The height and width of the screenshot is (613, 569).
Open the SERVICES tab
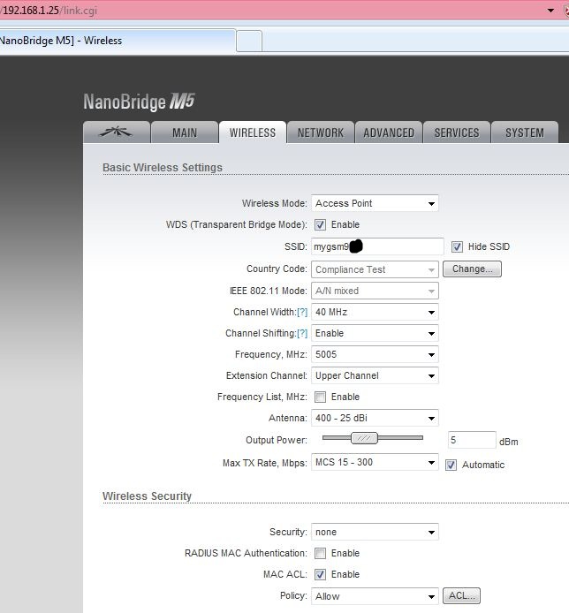(457, 132)
